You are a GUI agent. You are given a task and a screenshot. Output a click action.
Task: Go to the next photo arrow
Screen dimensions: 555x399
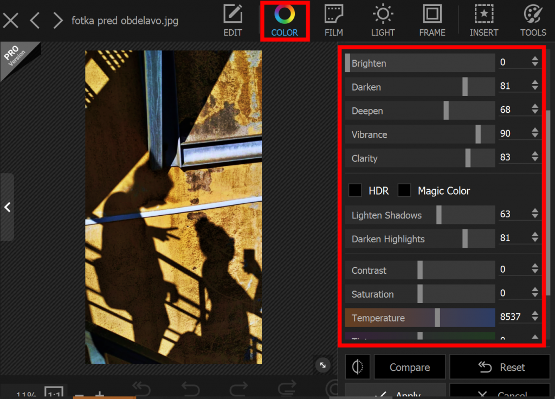click(x=57, y=21)
